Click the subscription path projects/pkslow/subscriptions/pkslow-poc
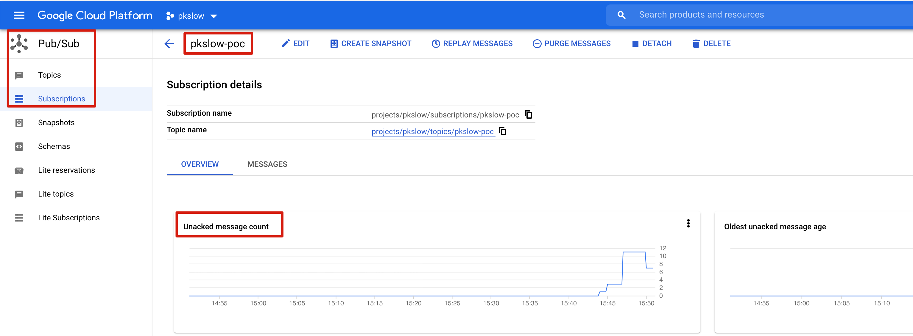Image resolution: width=913 pixels, height=336 pixels. [x=445, y=115]
